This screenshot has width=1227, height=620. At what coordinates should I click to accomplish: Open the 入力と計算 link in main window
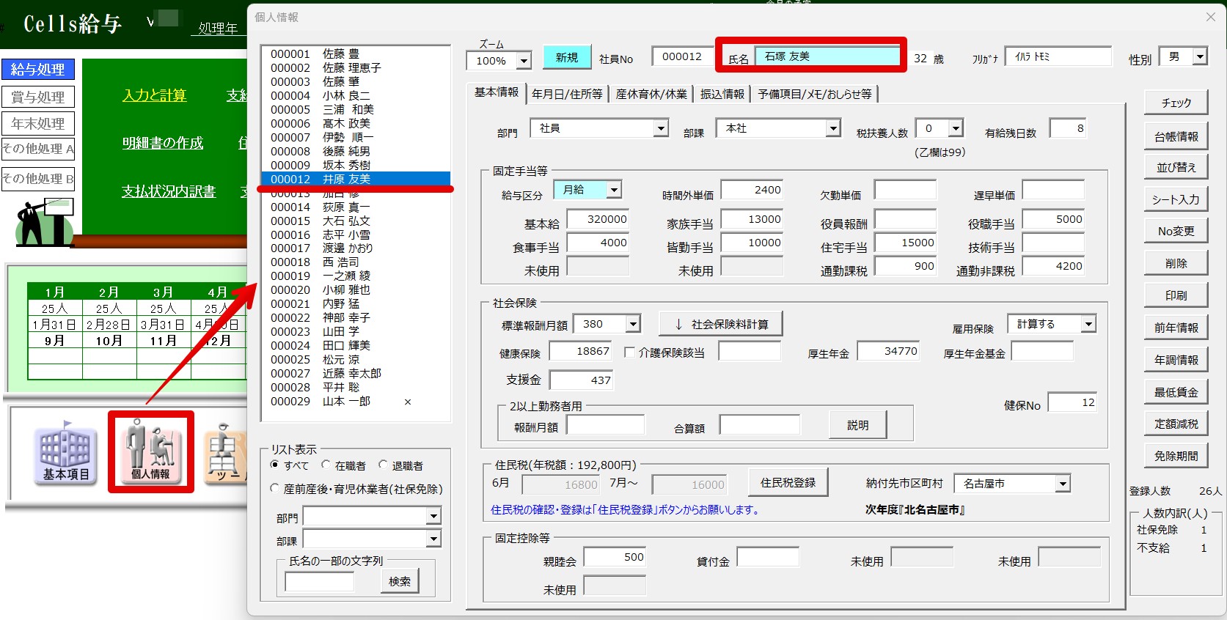(x=154, y=95)
